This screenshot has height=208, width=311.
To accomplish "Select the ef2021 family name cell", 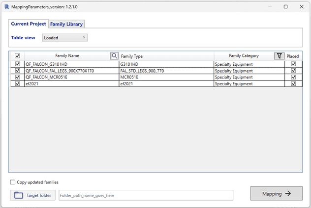I will pyautogui.click(x=72, y=83).
